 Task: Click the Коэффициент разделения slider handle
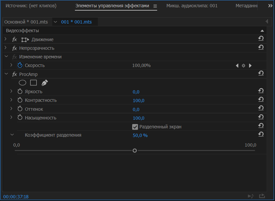pos(135,151)
